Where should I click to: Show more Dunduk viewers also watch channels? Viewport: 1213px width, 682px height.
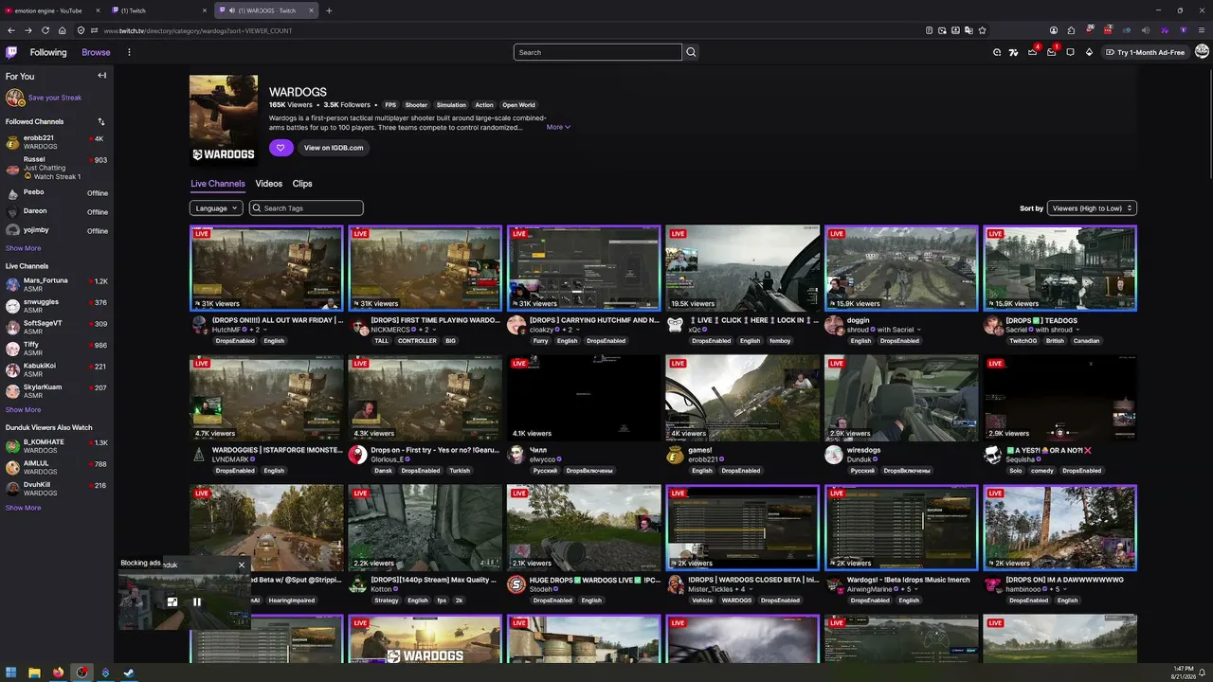coord(24,508)
